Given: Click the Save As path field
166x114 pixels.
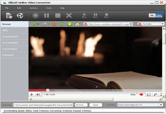Looking at the screenshot, I should 43,105.
